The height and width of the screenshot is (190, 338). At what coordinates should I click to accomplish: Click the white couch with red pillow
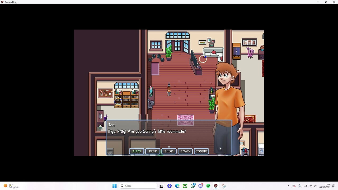pos(213,52)
